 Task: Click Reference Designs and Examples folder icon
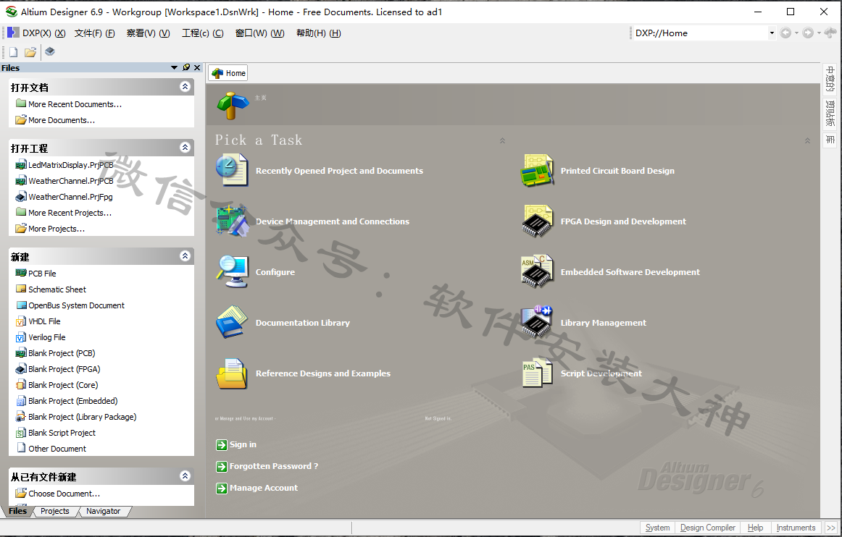tap(232, 373)
